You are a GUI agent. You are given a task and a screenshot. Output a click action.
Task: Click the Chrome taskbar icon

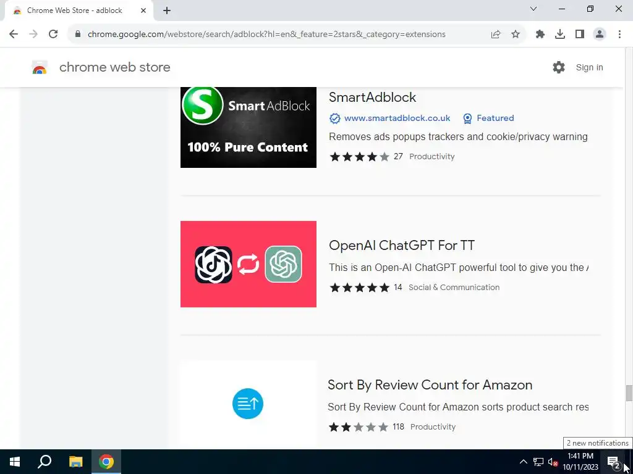(106, 462)
